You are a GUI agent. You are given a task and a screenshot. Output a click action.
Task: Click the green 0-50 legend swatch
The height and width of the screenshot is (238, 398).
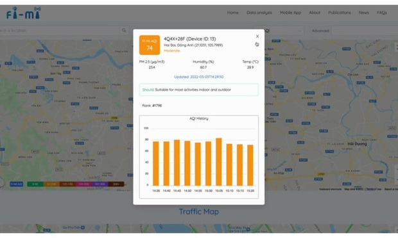tap(35, 184)
